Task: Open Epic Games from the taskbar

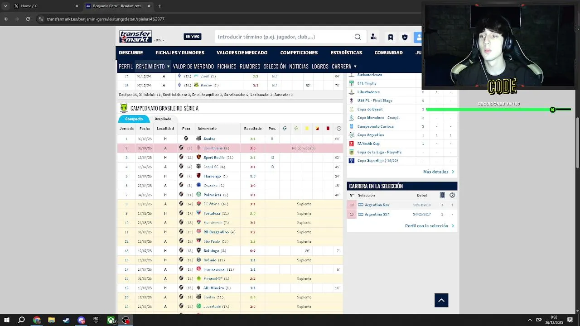Action: point(96,320)
